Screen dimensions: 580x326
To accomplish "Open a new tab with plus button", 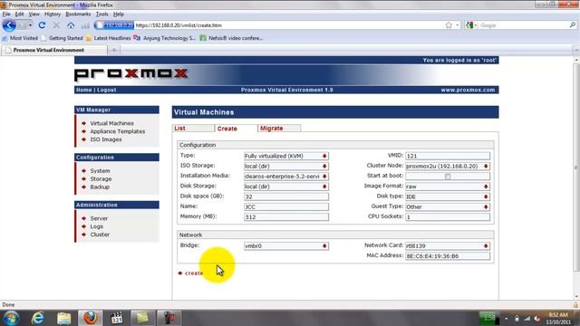I will [x=114, y=50].
